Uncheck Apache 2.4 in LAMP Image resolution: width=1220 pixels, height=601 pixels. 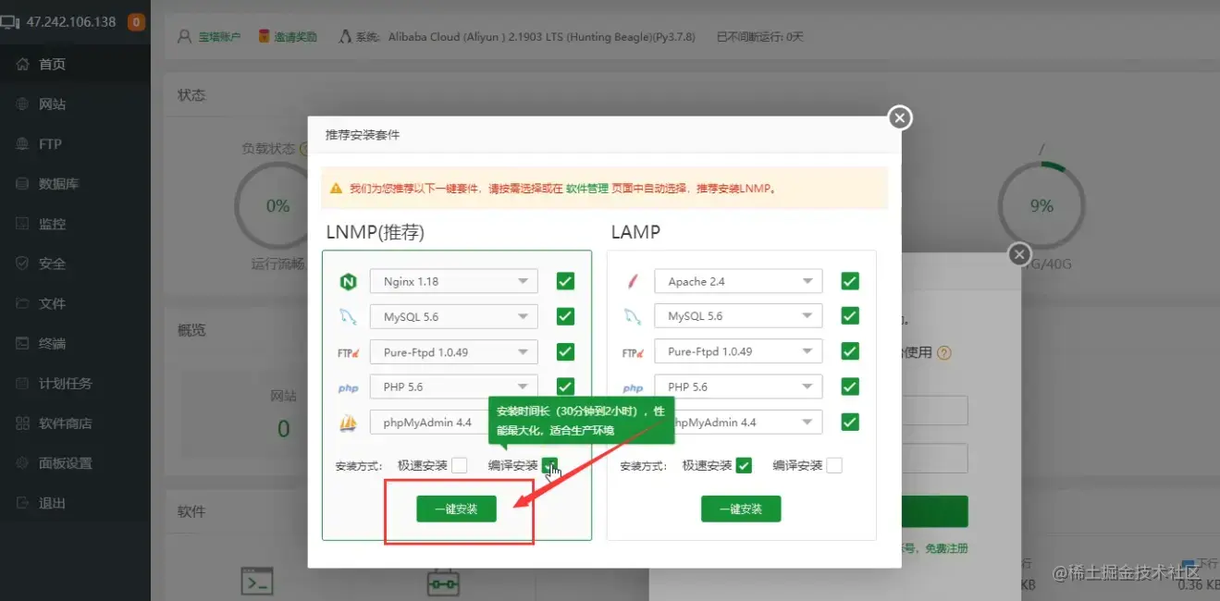click(x=850, y=281)
